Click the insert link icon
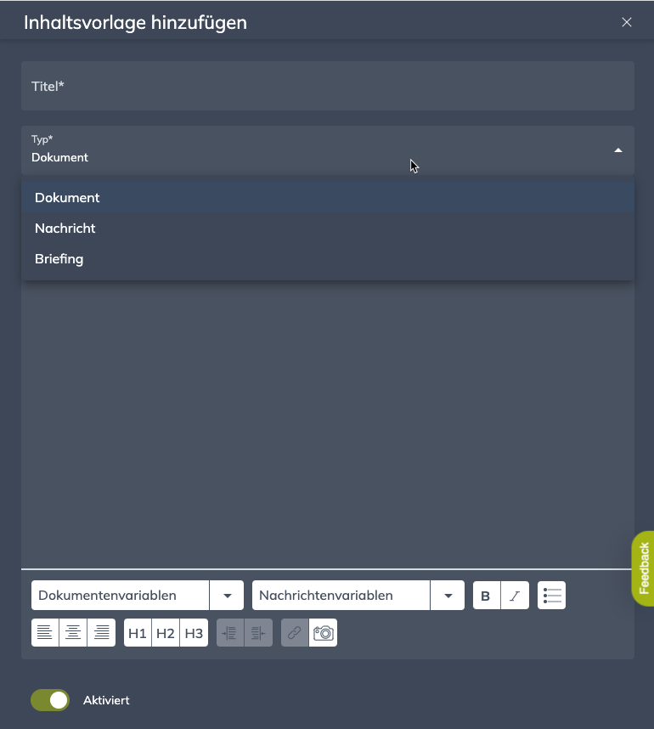This screenshot has width=654, height=729. [295, 633]
